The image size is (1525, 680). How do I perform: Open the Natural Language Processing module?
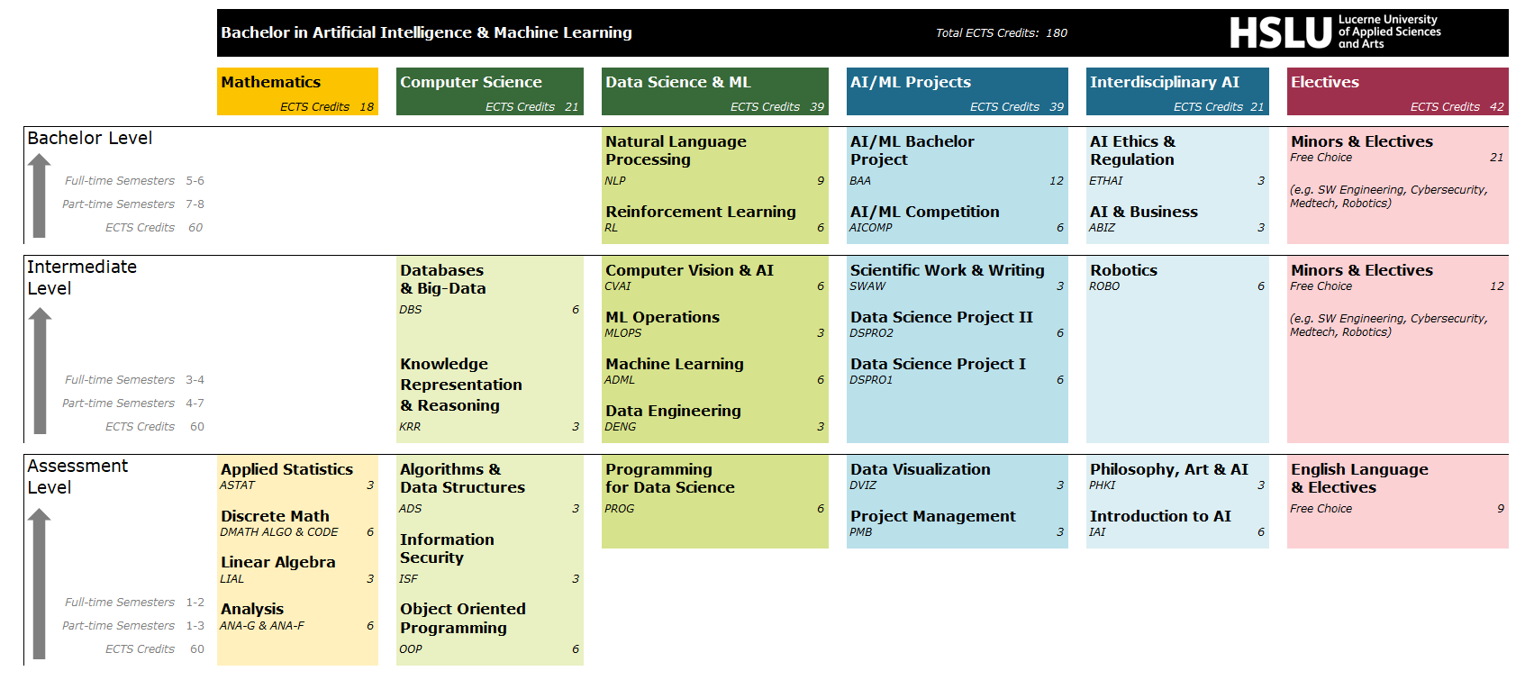tap(676, 150)
